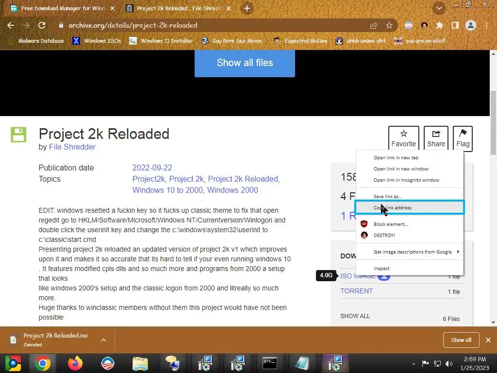The image size is (497, 373).
Task: Open Chrome's three-dot menu
Action: pyautogui.click(x=486, y=25)
